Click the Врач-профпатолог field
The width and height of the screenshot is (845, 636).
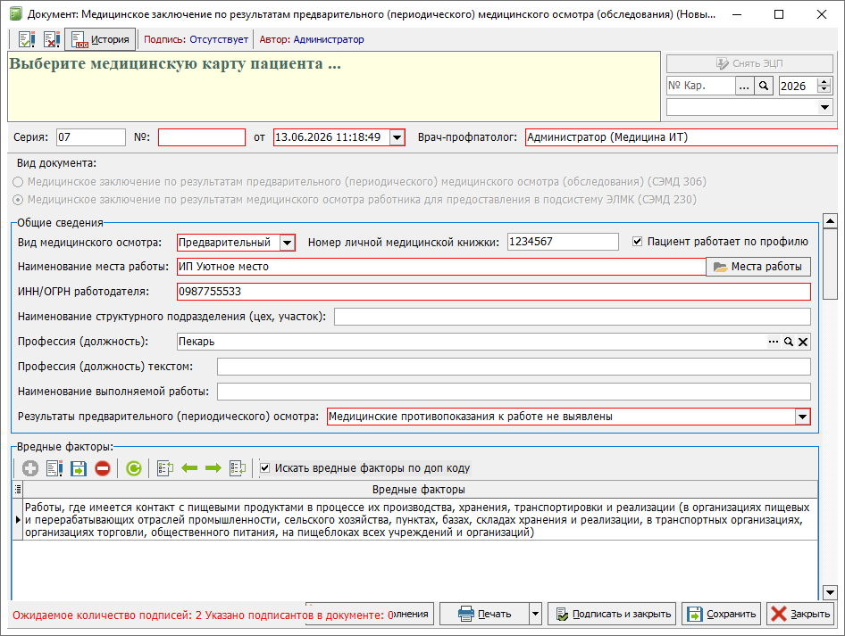(x=682, y=137)
